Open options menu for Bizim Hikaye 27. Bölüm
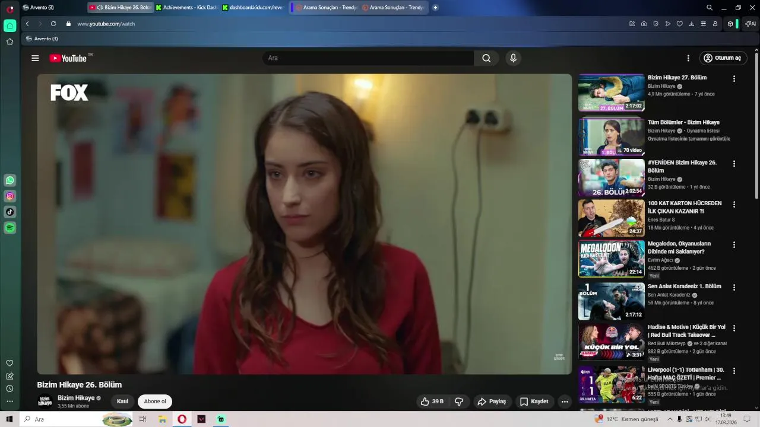This screenshot has height=427, width=760. click(x=734, y=79)
